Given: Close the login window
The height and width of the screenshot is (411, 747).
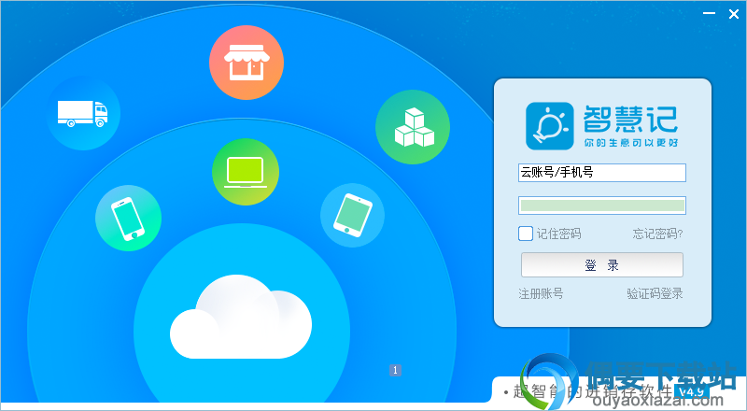Looking at the screenshot, I should pos(734,14).
